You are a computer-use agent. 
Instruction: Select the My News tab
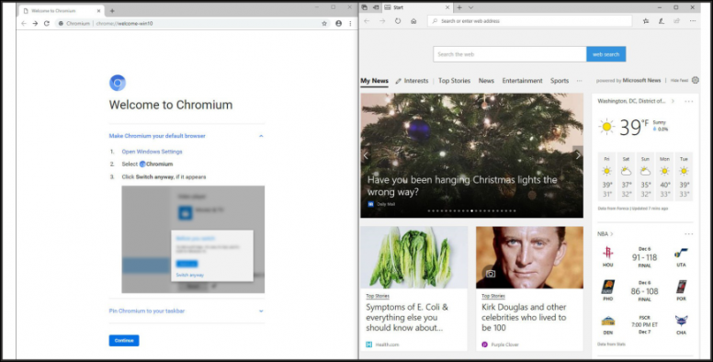pos(374,81)
